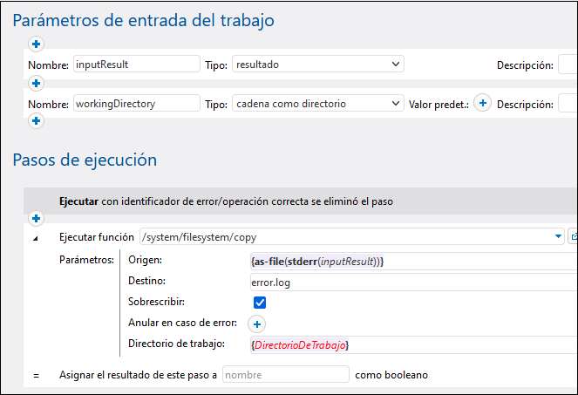Click the Destino field containing error.log

click(x=411, y=282)
